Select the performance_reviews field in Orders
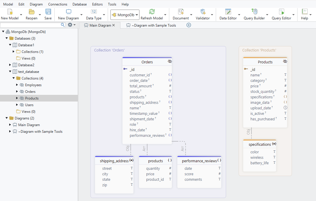The width and height of the screenshot is (316, 201). [x=147, y=135]
